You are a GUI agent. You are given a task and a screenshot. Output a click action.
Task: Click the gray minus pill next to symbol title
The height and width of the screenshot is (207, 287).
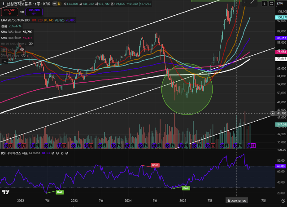tap(54, 4)
